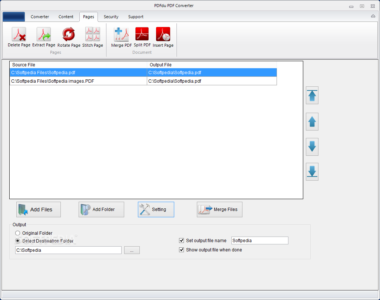Select source row C:\Softpedia Files\Softpedia.pdf
The width and height of the screenshot is (380, 300).
click(x=78, y=72)
